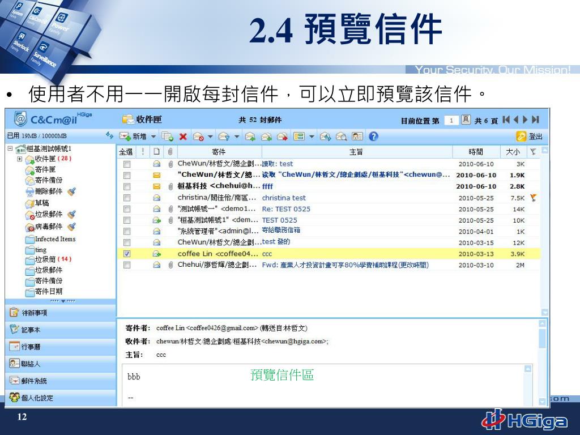Viewport: 580px width, 435px height.
Task: Jump to first page arrow
Action: click(x=506, y=120)
